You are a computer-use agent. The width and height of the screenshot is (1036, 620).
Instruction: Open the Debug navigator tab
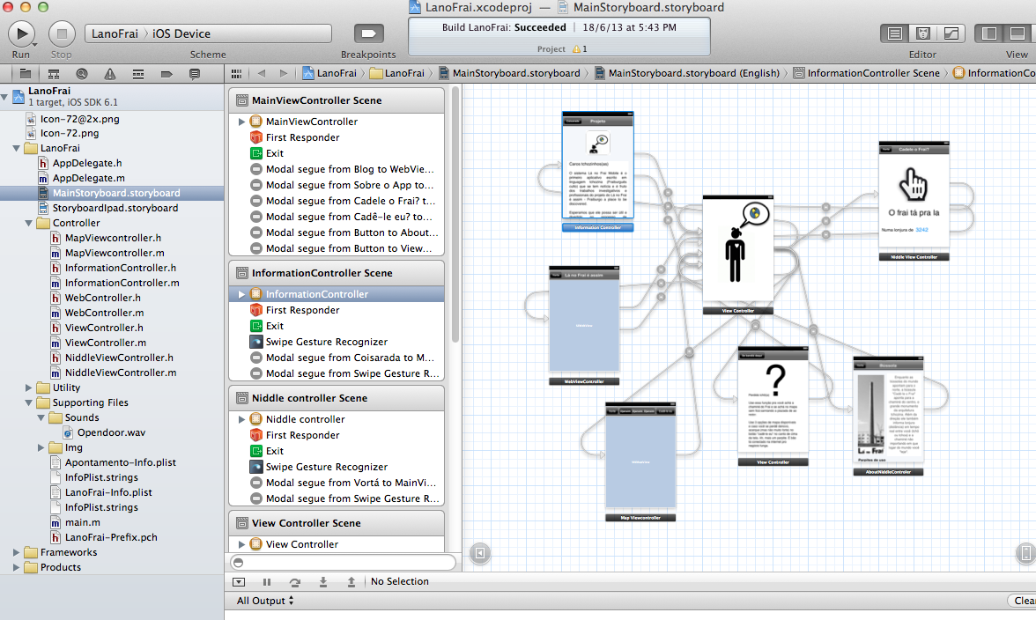click(x=138, y=74)
